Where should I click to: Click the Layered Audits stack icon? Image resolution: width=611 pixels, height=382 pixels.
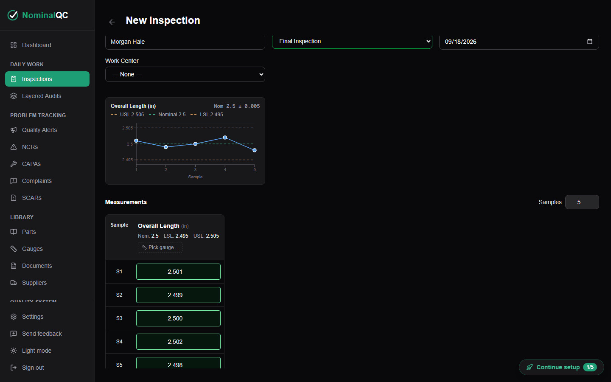(x=14, y=96)
